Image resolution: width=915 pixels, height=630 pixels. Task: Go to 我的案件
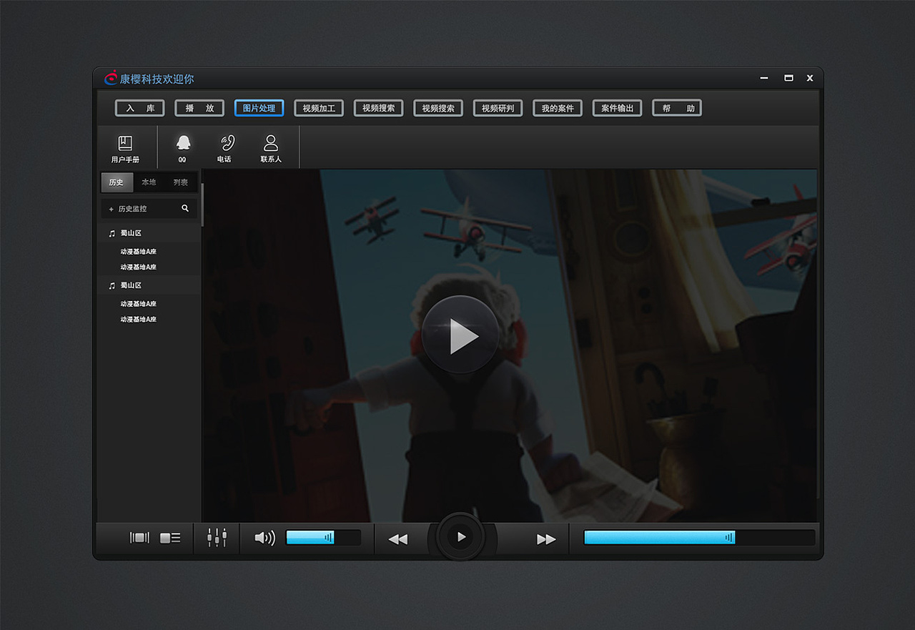tap(558, 108)
